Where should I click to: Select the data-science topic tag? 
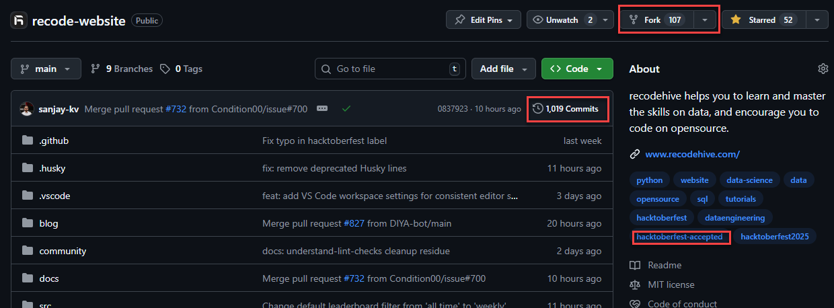pos(749,180)
